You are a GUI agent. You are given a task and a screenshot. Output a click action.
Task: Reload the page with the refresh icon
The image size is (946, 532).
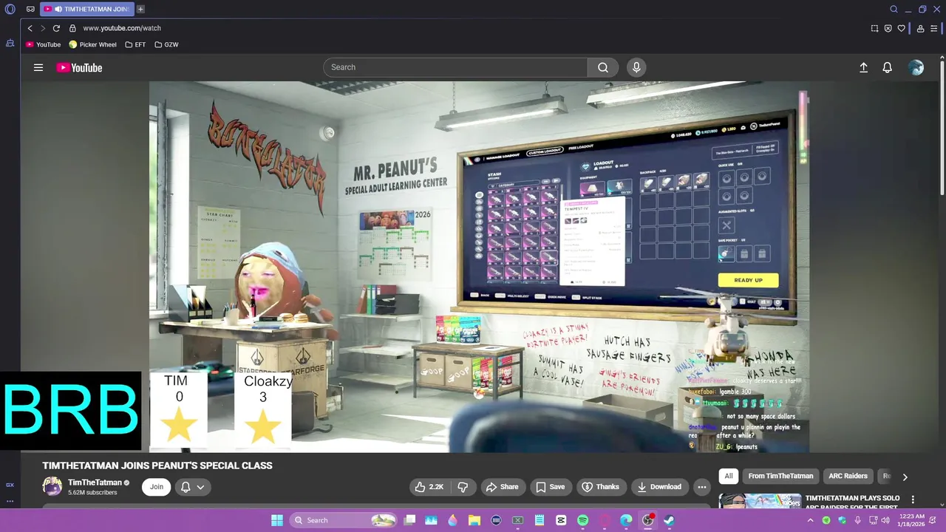pyautogui.click(x=56, y=28)
